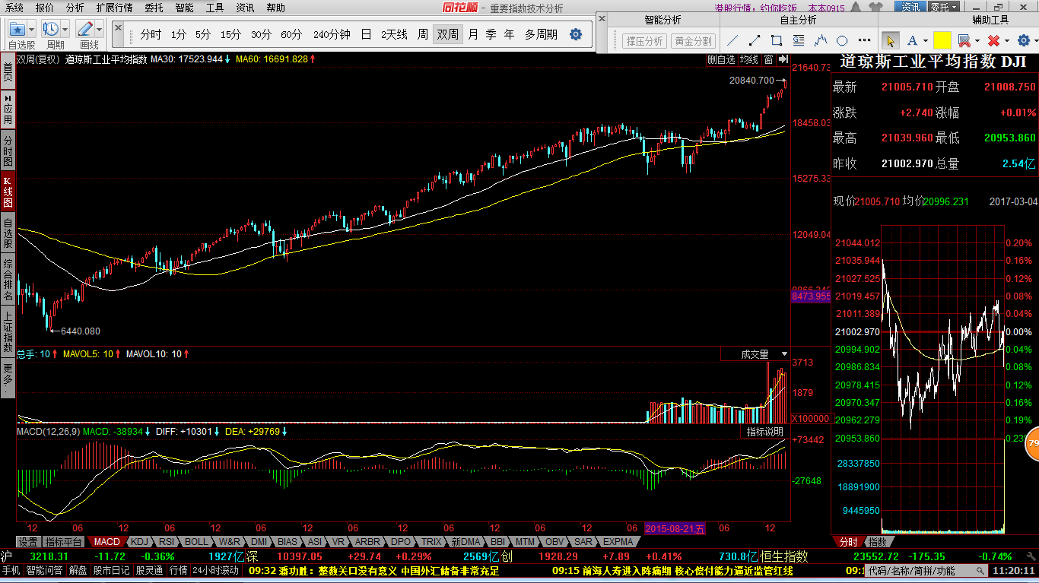
Task: Expand the 周期 dropdown arrow
Action: (65, 30)
